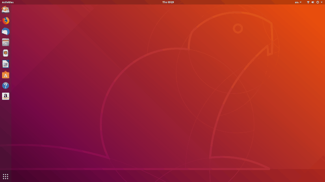
Task: Open LibreOffice Writer
Action: (6, 64)
